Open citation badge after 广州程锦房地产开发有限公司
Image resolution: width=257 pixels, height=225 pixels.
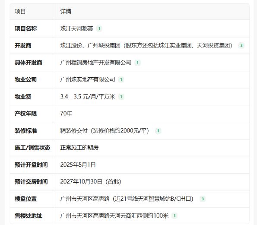[137, 63]
